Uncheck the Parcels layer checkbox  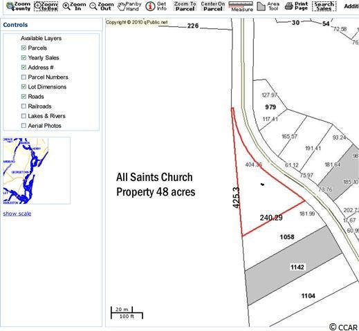[x=24, y=48]
